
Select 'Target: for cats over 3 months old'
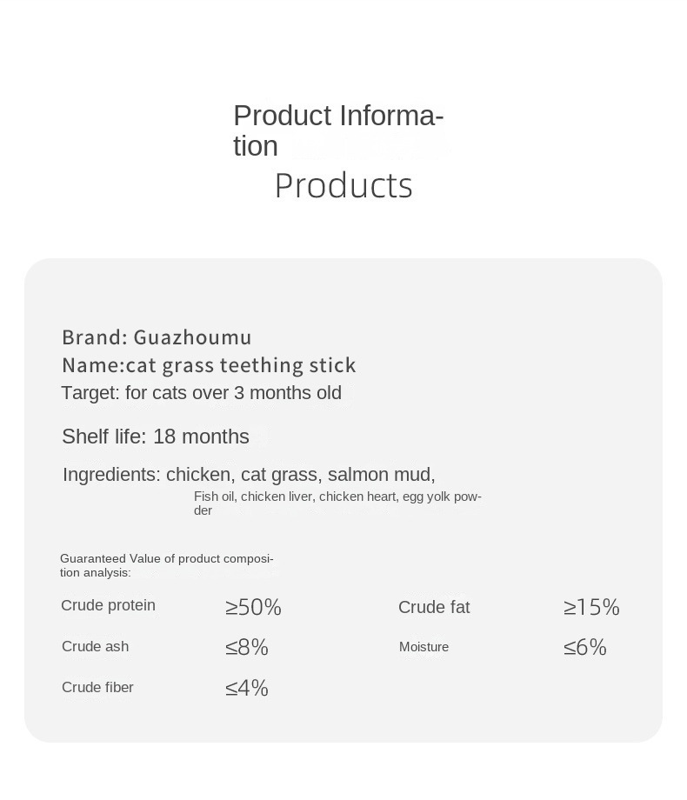(x=201, y=393)
